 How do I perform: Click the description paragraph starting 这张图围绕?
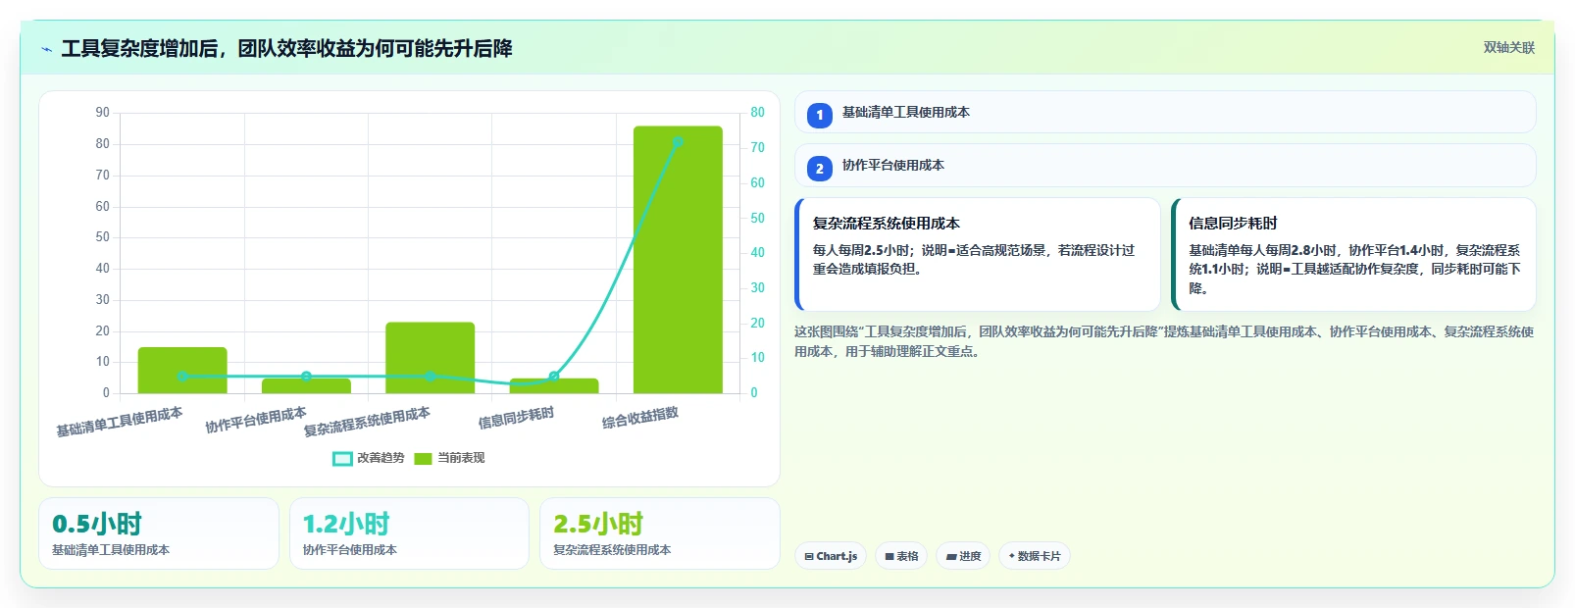1164,341
